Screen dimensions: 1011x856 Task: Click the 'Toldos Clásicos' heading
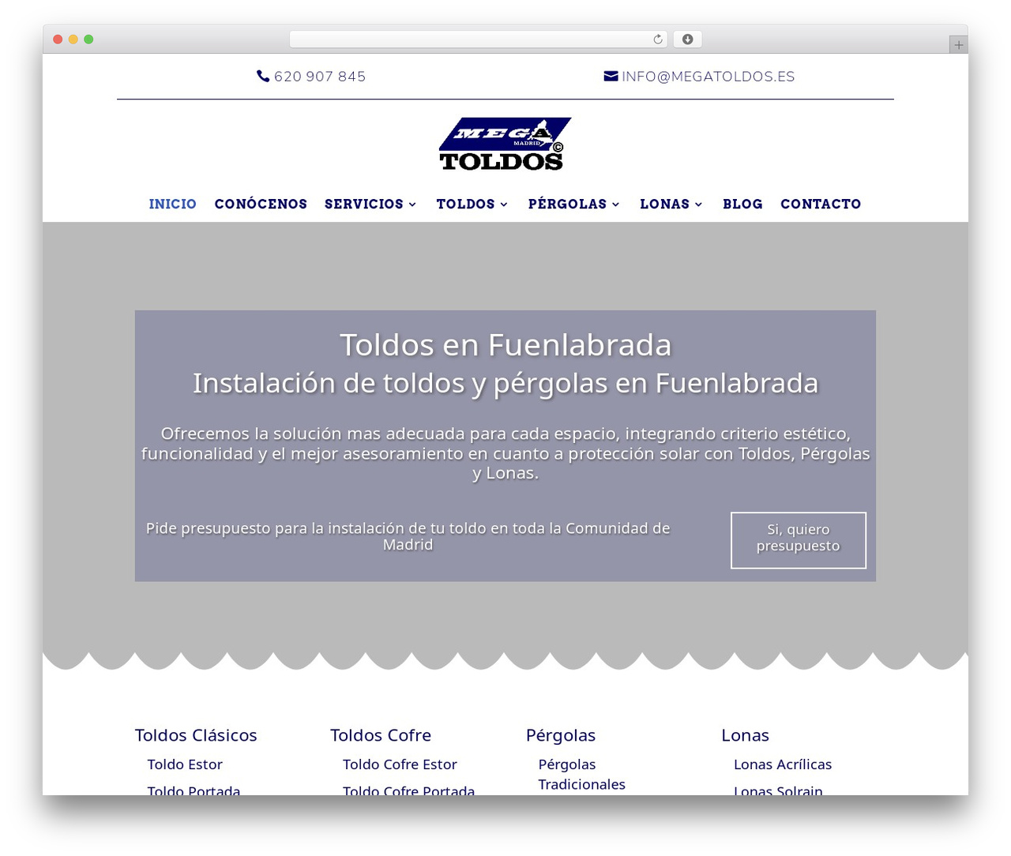[196, 735]
